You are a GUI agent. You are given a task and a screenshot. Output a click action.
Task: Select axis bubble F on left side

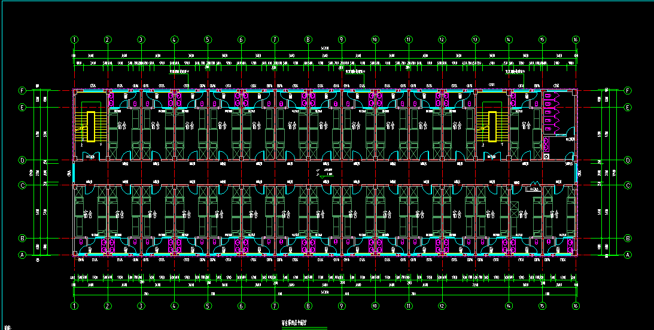click(22, 91)
